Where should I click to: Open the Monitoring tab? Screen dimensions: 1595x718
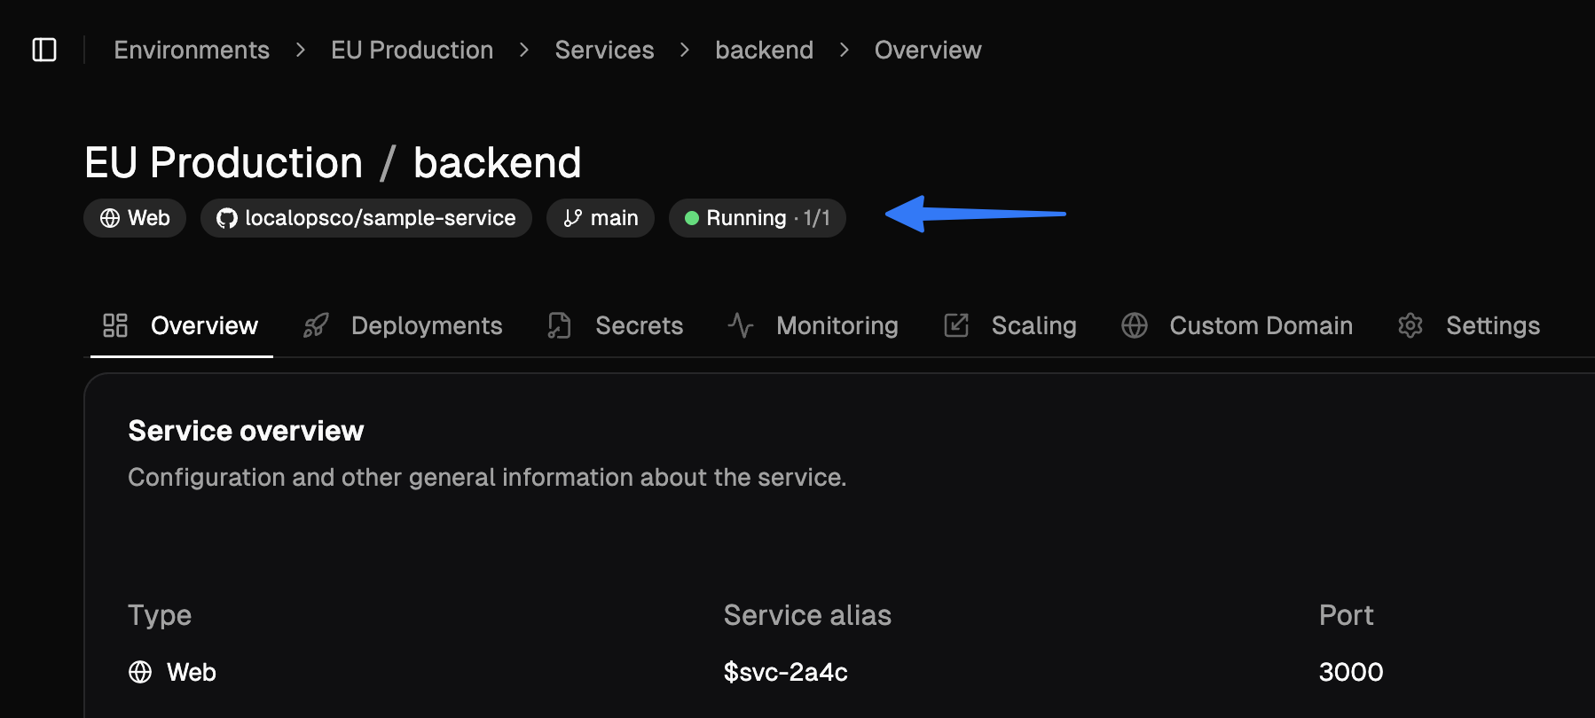pyautogui.click(x=837, y=325)
